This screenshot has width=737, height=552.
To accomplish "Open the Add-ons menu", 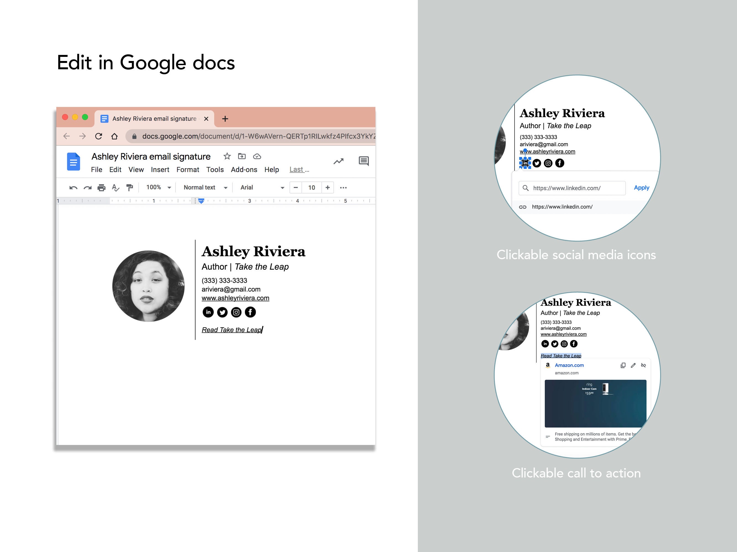I will (244, 170).
